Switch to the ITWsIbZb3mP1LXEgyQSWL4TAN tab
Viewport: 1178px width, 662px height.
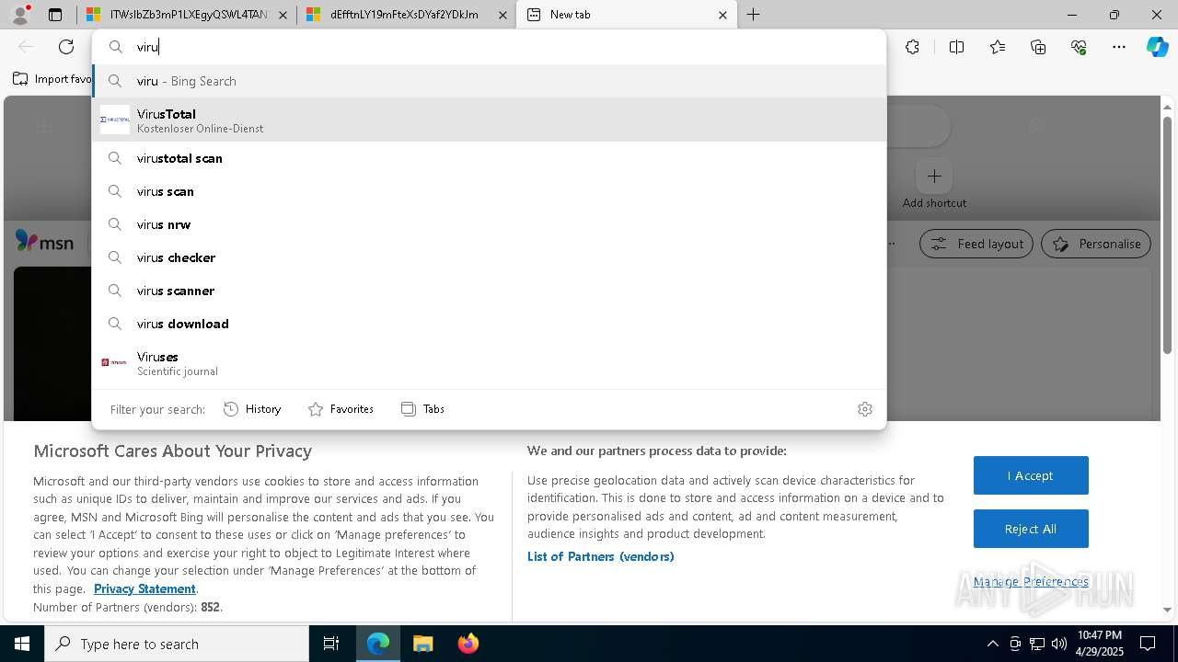187,15
